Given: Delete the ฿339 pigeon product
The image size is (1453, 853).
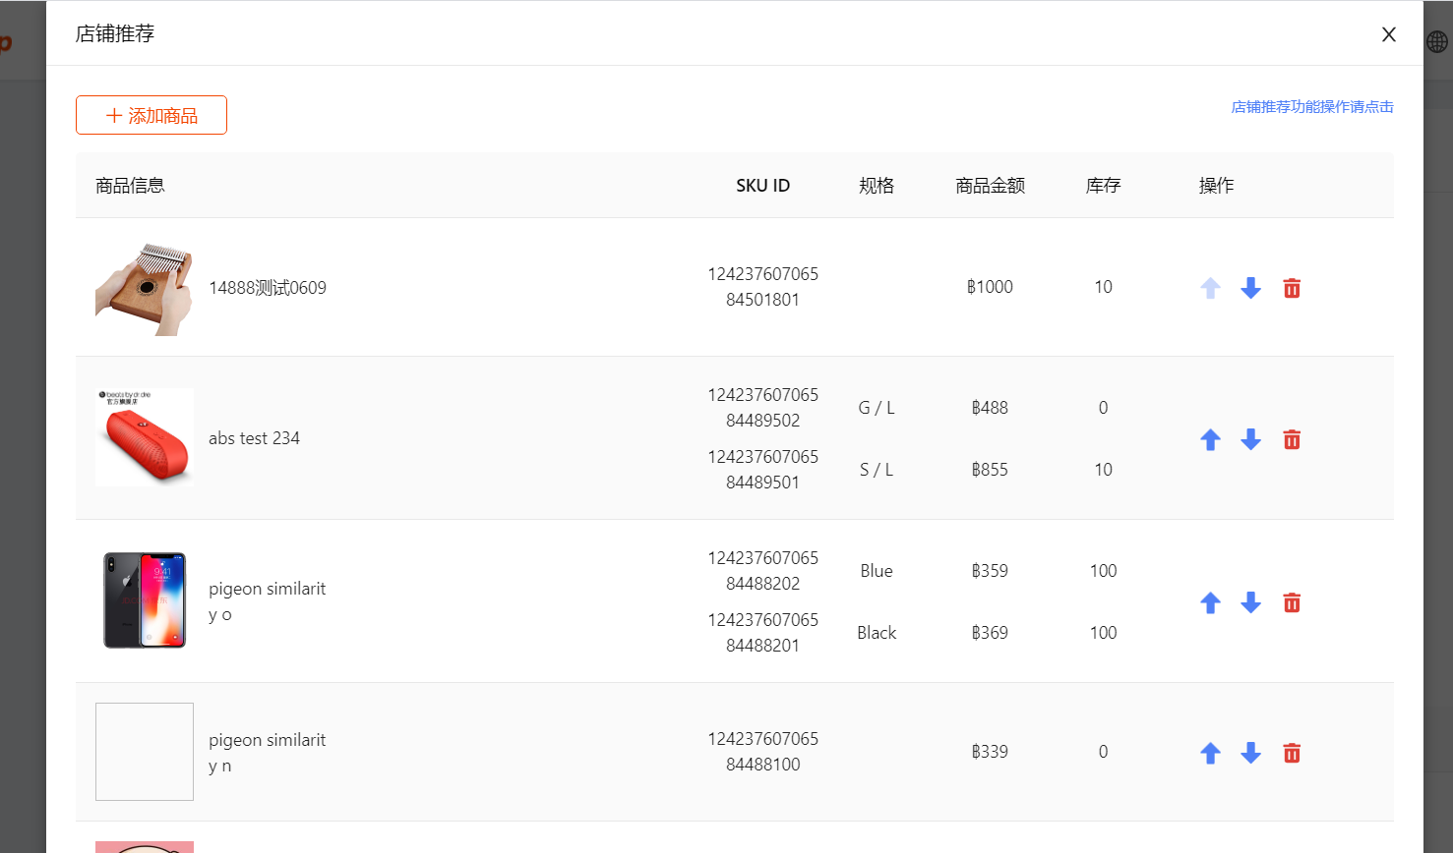Looking at the screenshot, I should (x=1292, y=753).
